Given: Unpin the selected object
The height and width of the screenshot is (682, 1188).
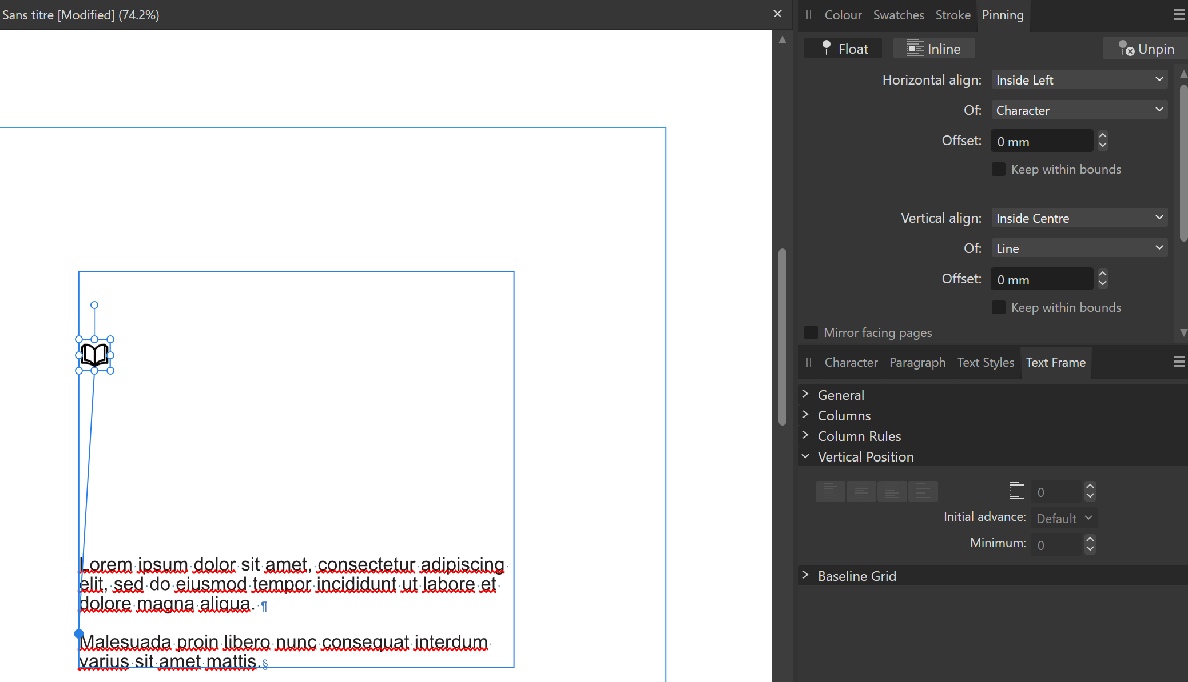Looking at the screenshot, I should pos(1145,49).
